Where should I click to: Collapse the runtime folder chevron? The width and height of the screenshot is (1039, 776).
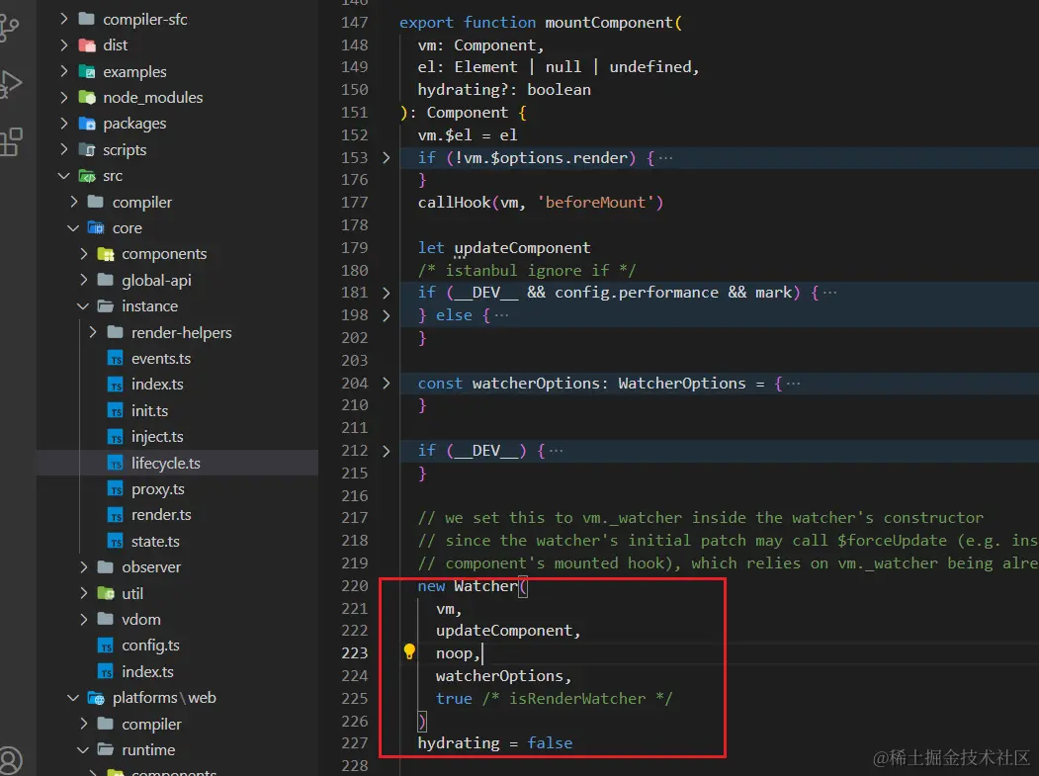83,750
